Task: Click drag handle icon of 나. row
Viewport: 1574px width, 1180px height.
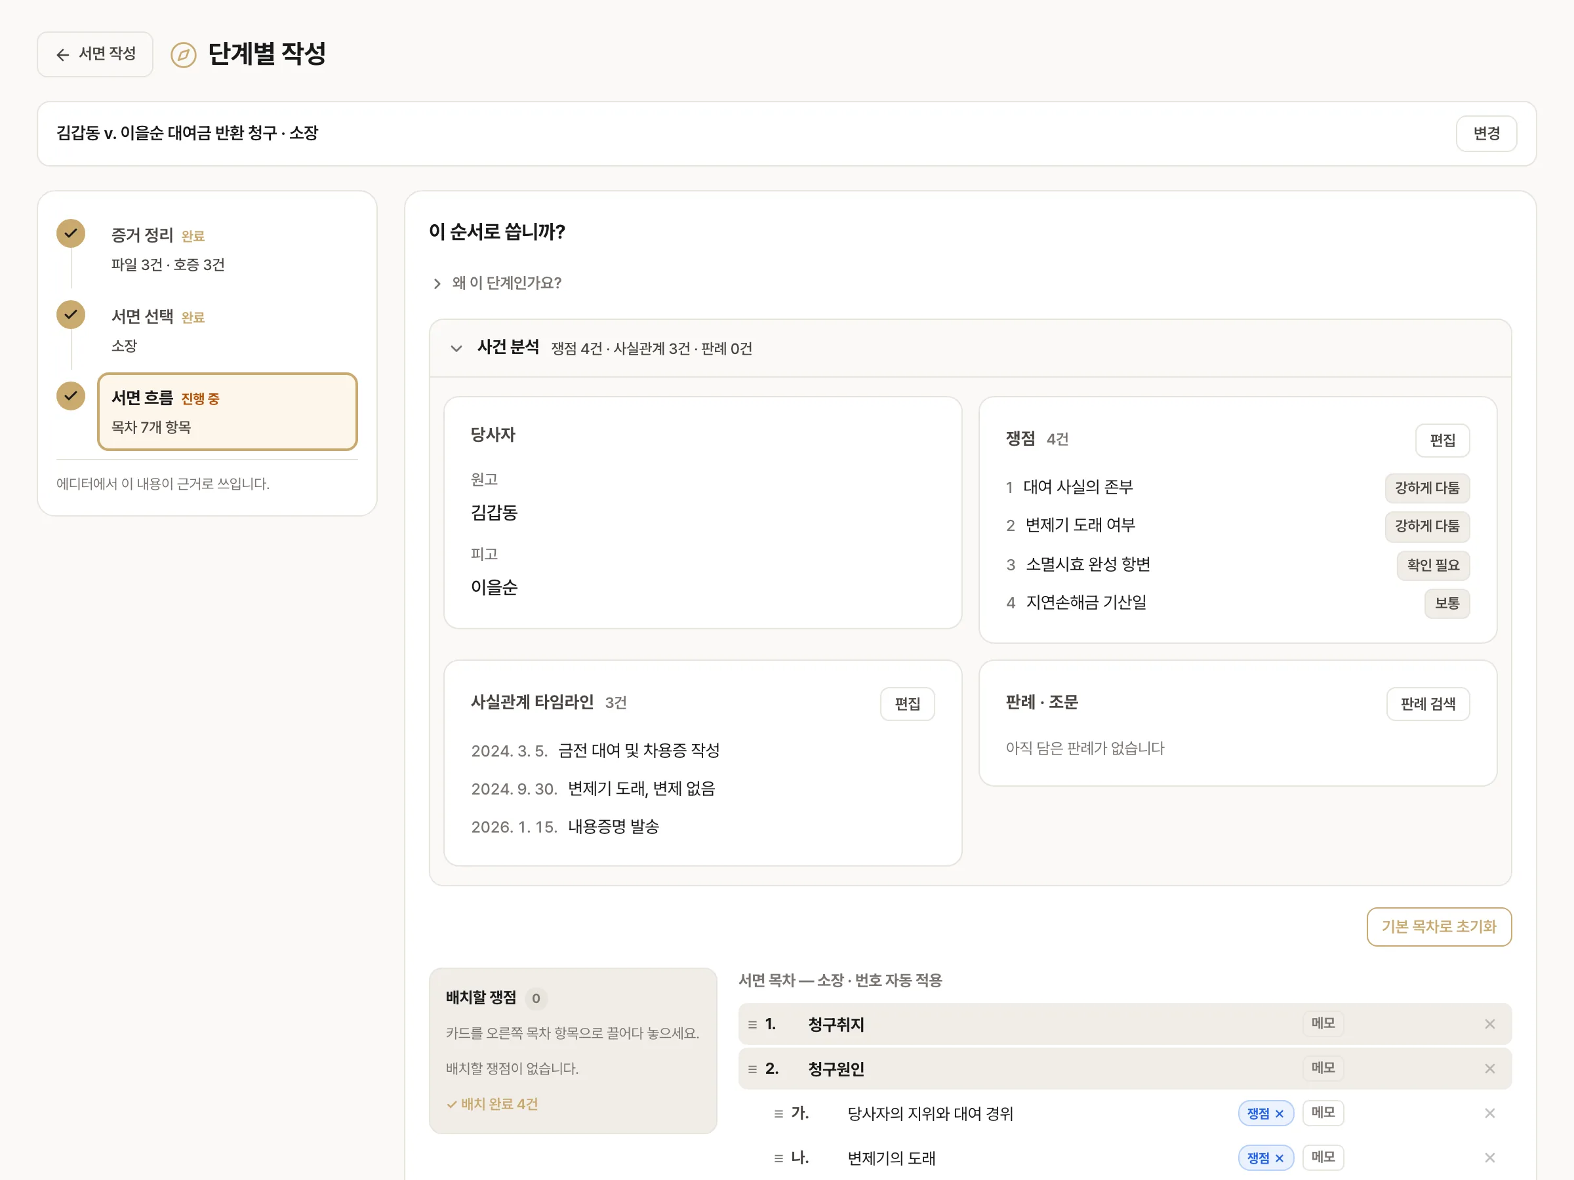Action: click(778, 1158)
